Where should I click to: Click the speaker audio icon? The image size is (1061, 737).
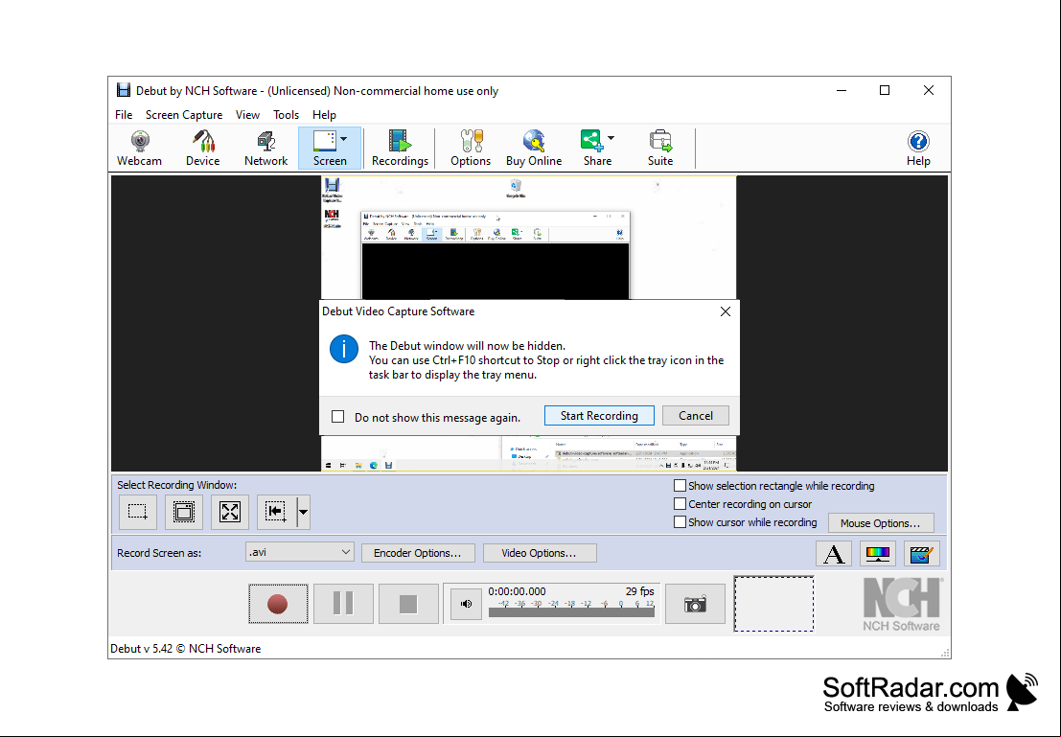(x=466, y=604)
